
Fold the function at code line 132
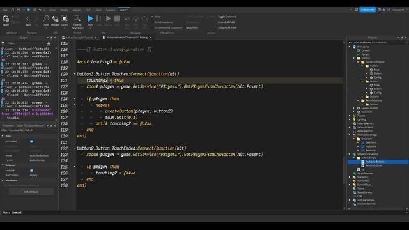(x=75, y=148)
